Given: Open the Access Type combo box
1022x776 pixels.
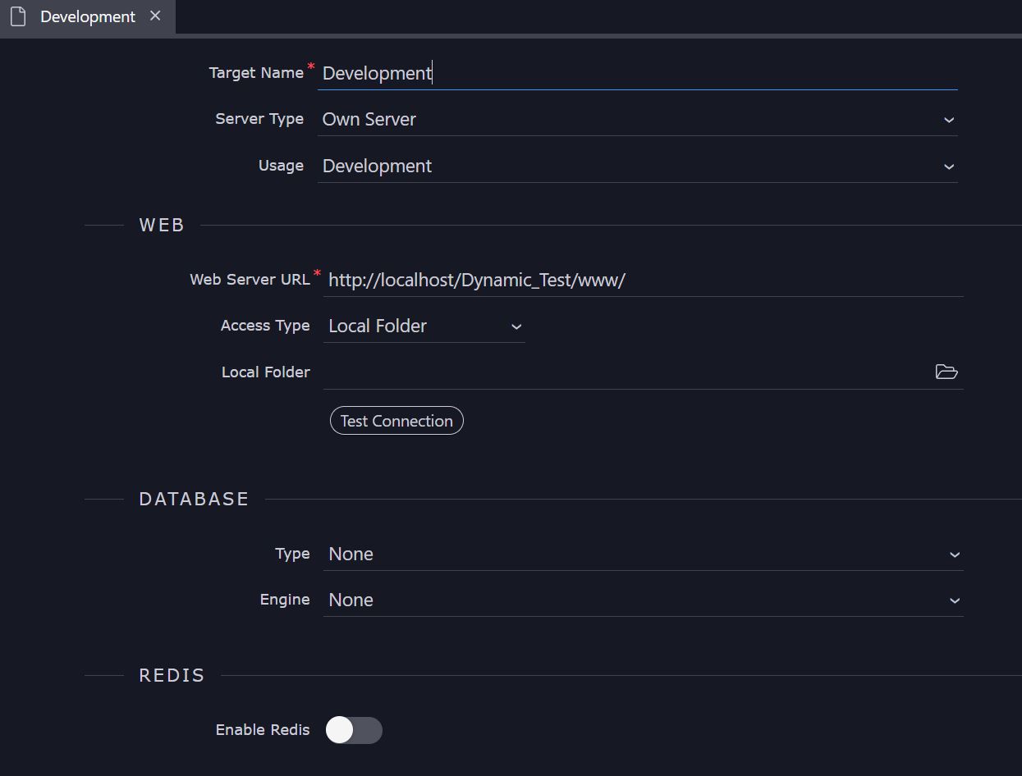Looking at the screenshot, I should [x=424, y=326].
